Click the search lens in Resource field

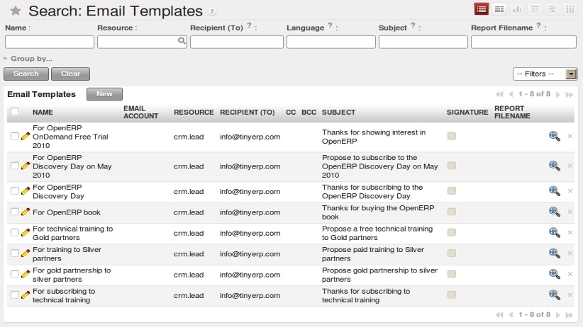tap(182, 41)
